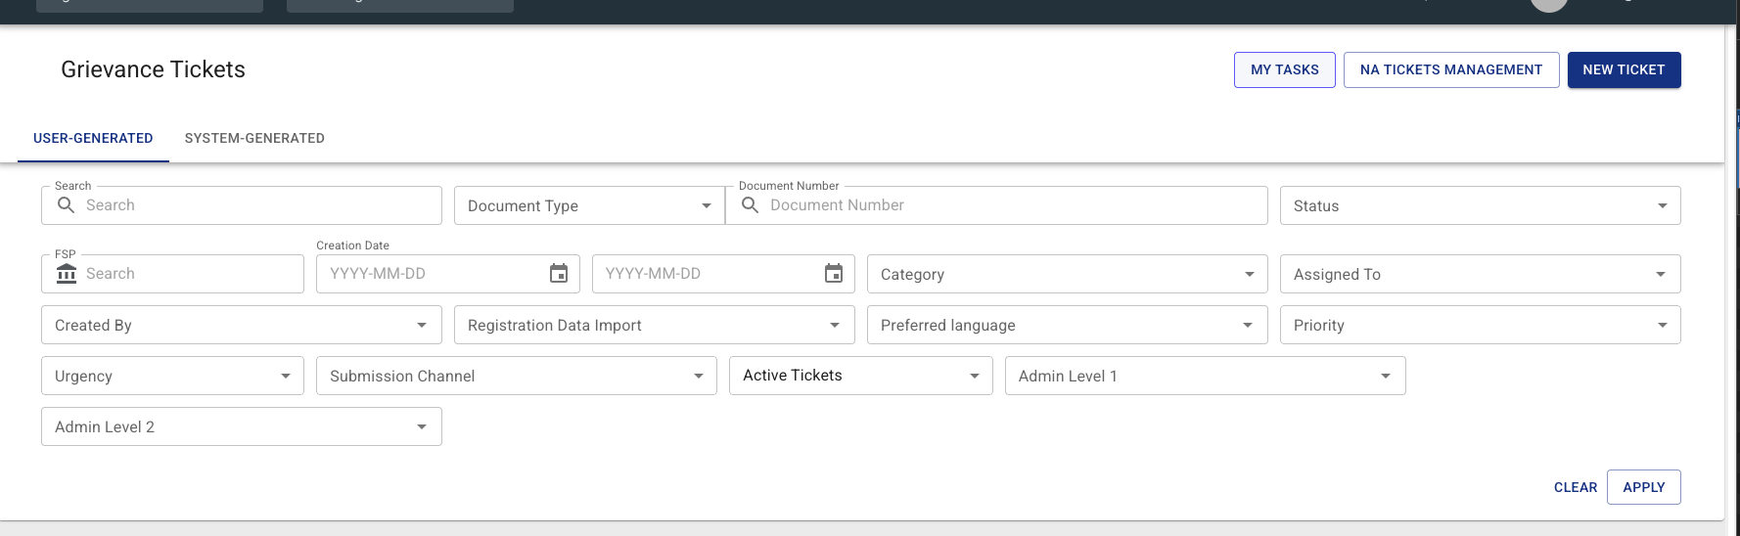
Task: Open the Assigned To dropdown
Action: coord(1480,274)
